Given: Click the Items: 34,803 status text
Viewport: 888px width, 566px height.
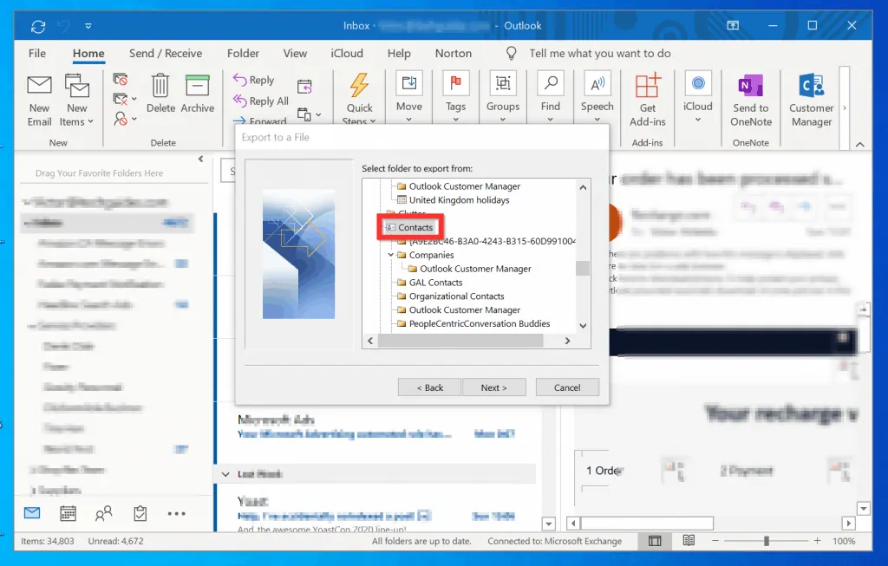Looking at the screenshot, I should click(x=48, y=541).
